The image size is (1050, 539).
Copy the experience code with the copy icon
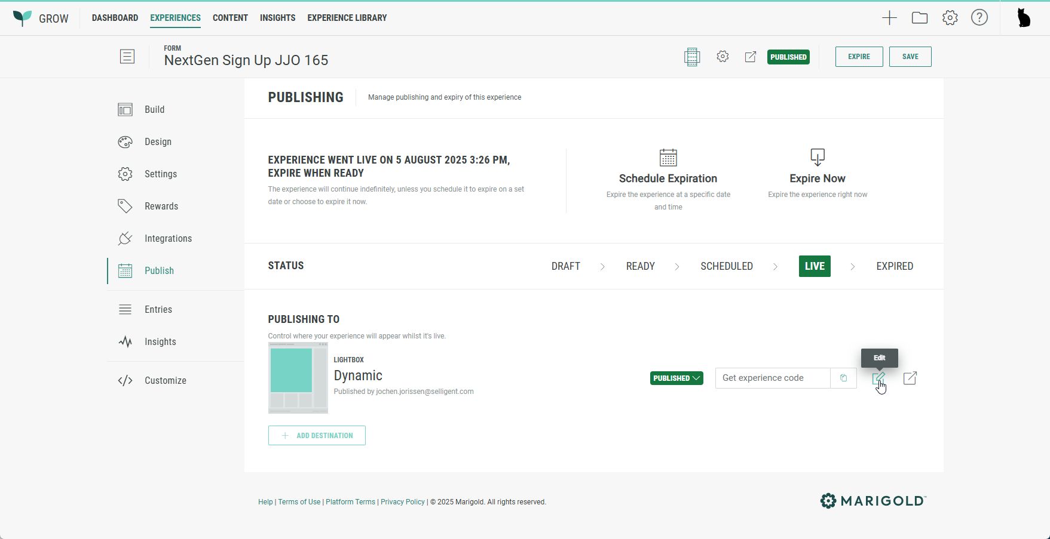(843, 378)
